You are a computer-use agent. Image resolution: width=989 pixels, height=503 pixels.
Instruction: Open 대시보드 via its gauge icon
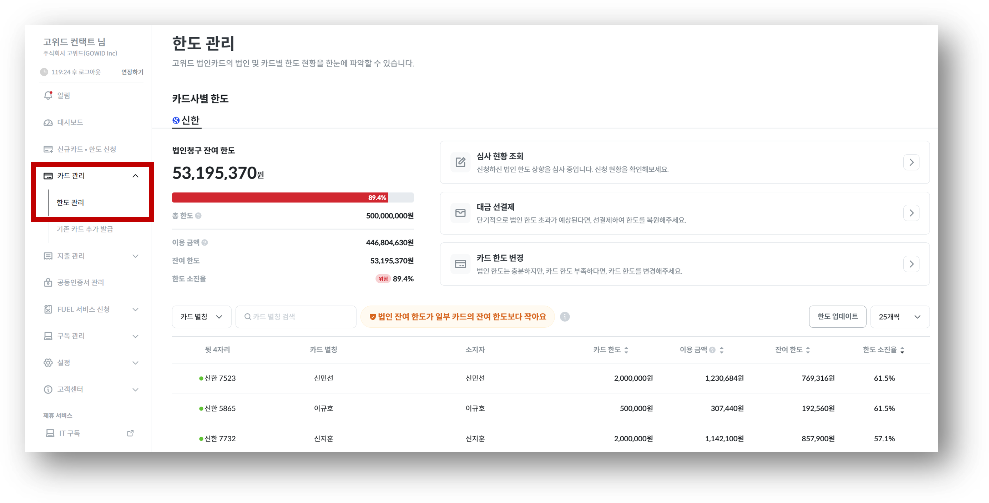click(48, 122)
